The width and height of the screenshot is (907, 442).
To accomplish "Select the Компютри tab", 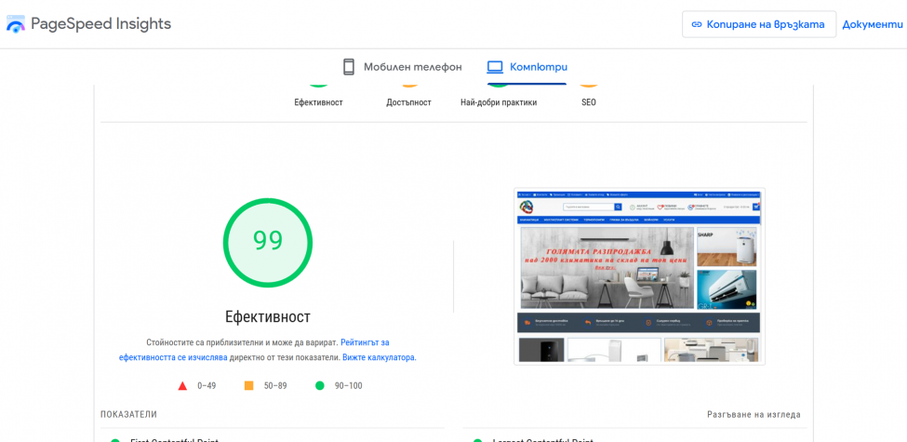I will (527, 67).
